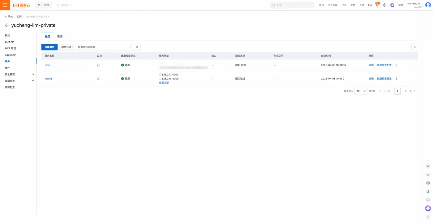Open the 费用 header menu
433x223 pixels.
[x=322, y=5]
